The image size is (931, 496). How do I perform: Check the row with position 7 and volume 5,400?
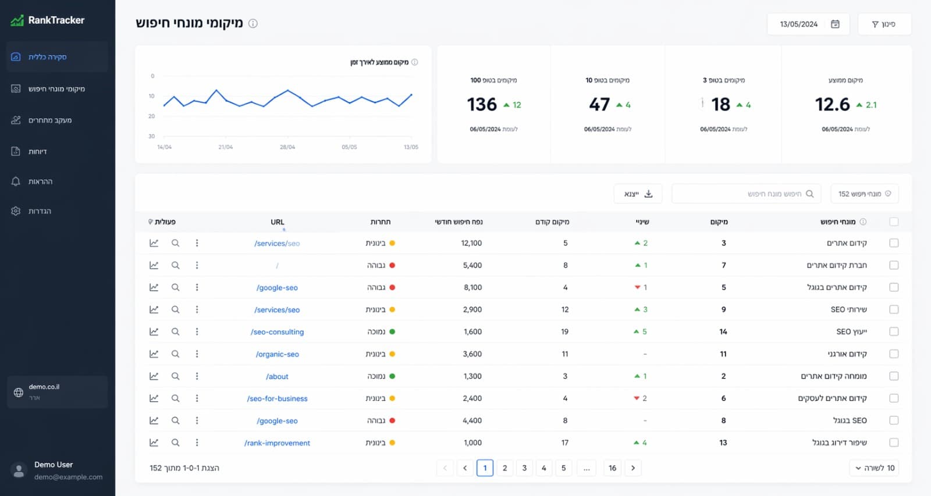[x=894, y=265]
